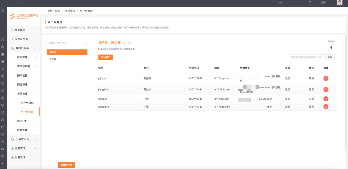Image resolution: width=348 pixels, height=169 pixels.
Task: Focus the top bar 搜索 field
Action: click(295, 2)
